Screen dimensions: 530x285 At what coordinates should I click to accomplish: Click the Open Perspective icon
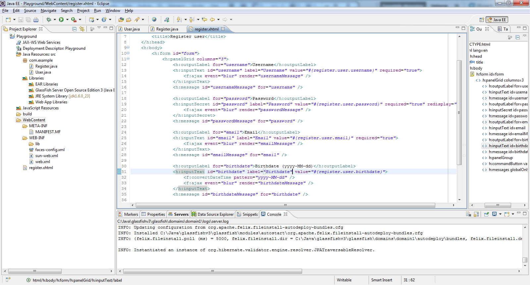point(482,20)
